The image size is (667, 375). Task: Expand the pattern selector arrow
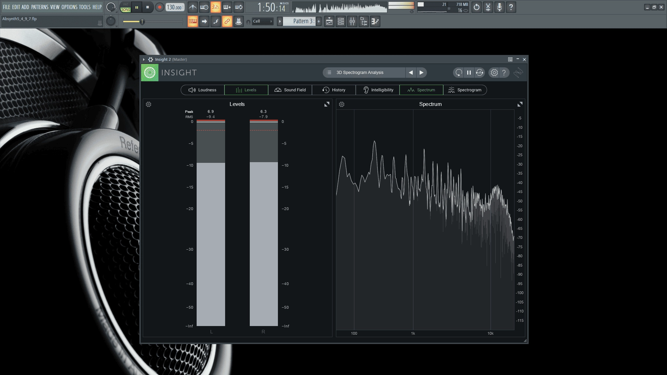(280, 22)
